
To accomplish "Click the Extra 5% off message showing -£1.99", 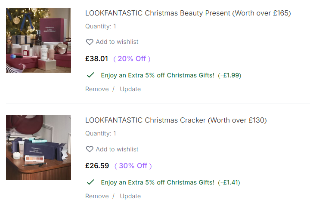I will click(x=170, y=75).
